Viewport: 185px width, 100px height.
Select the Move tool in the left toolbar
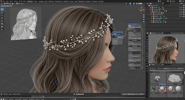[2, 15]
